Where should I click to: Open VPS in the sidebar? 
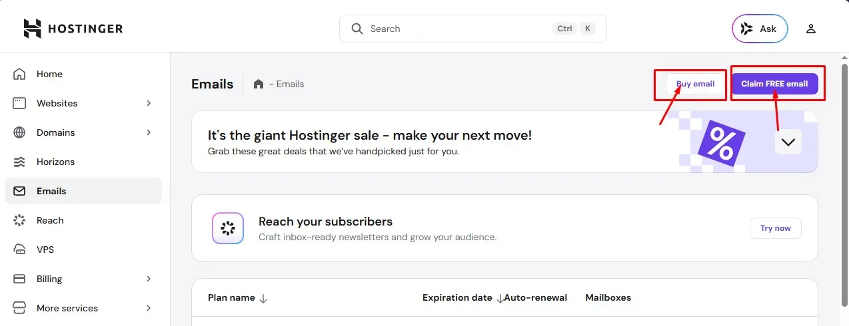coord(83,249)
